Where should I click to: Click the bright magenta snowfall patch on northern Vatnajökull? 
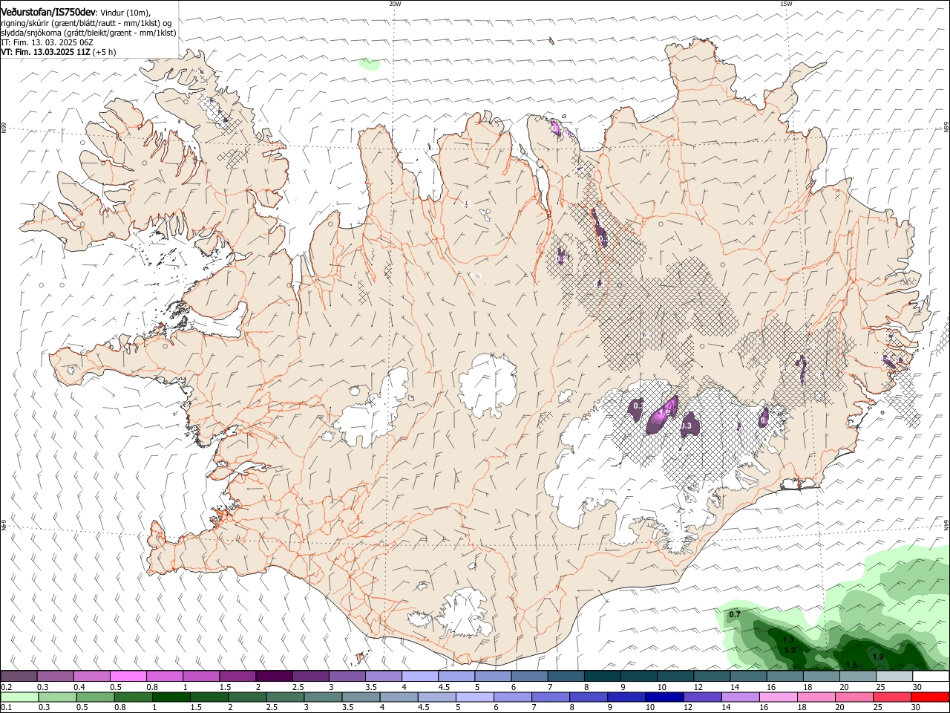click(661, 416)
